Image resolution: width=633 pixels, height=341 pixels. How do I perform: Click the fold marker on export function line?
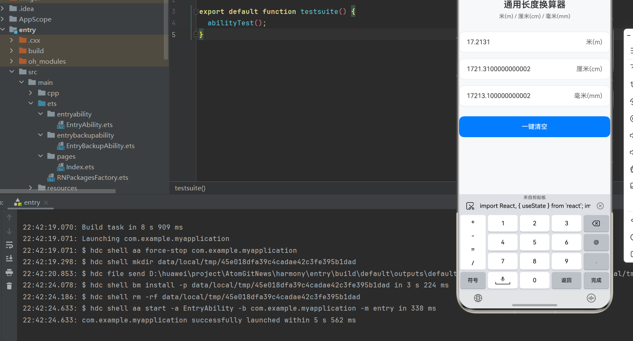click(196, 12)
